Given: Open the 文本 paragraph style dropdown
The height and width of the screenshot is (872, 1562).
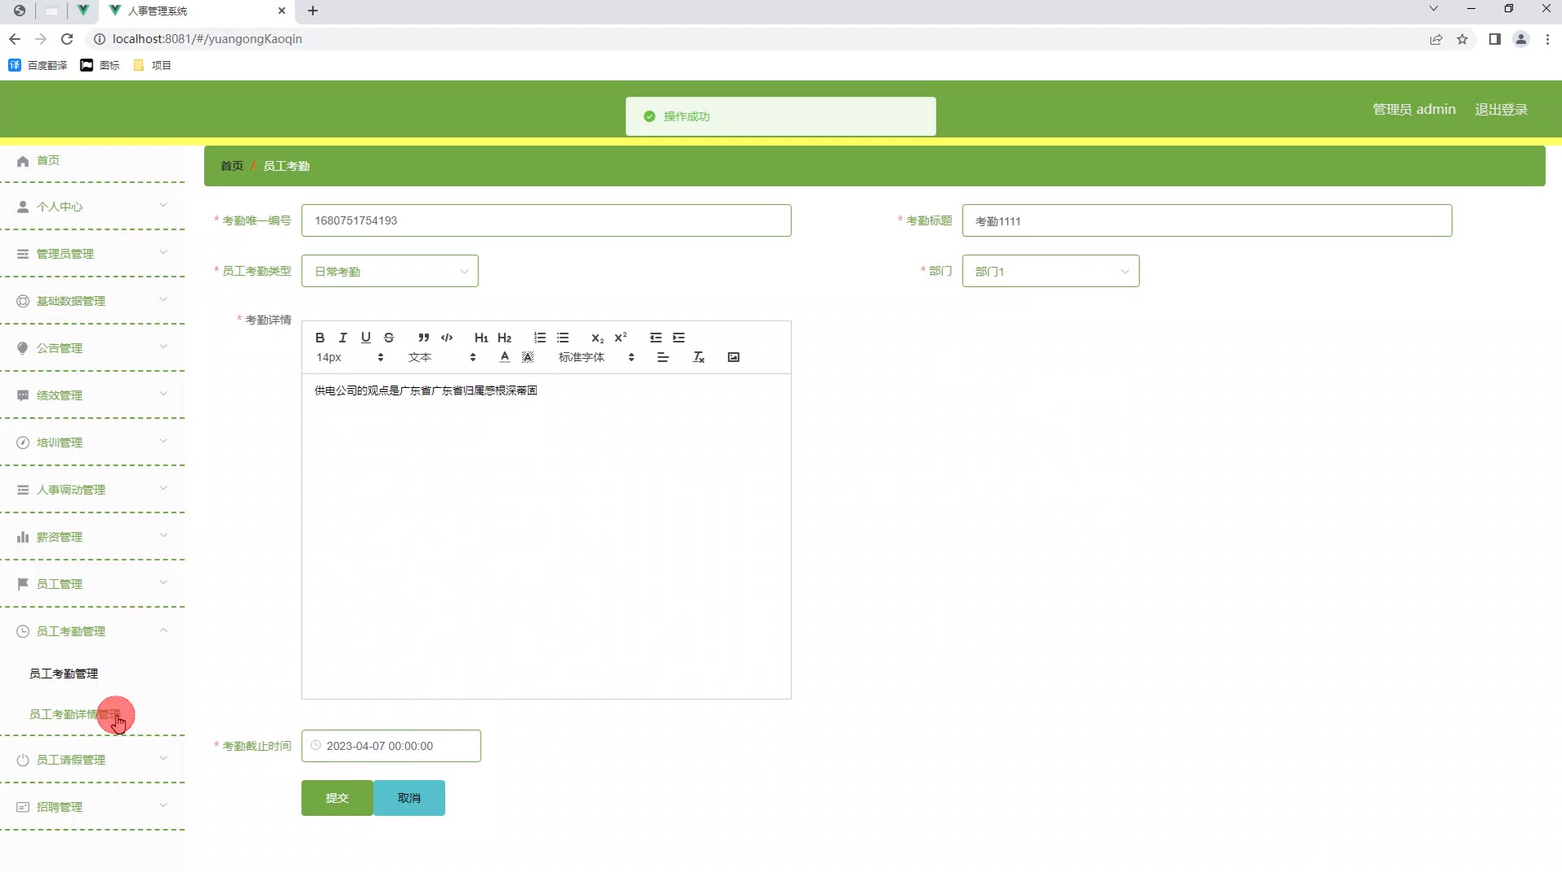Looking at the screenshot, I should coord(442,357).
